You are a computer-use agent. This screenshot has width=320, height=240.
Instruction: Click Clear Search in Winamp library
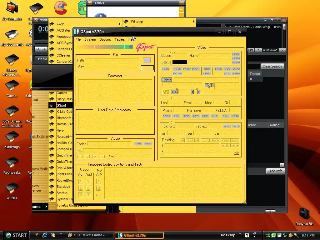272,66
